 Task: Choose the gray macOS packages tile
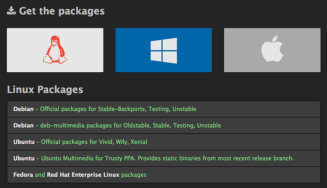[x=272, y=50]
